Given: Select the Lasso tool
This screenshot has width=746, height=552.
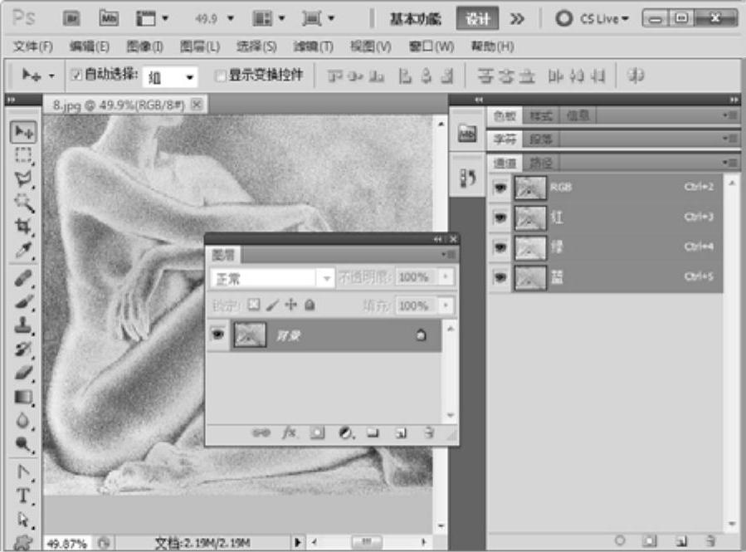Looking at the screenshot, I should (x=24, y=178).
